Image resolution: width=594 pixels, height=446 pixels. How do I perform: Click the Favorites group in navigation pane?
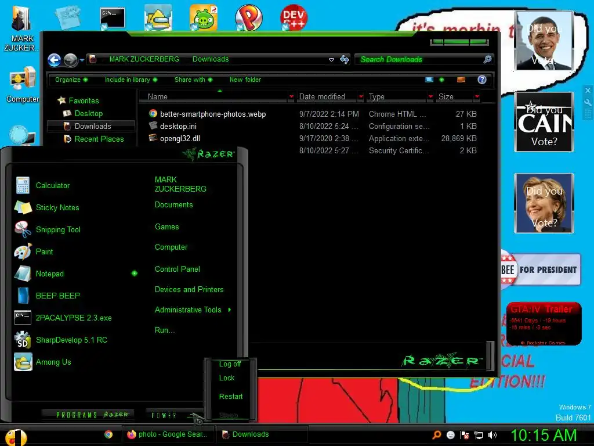(84, 100)
